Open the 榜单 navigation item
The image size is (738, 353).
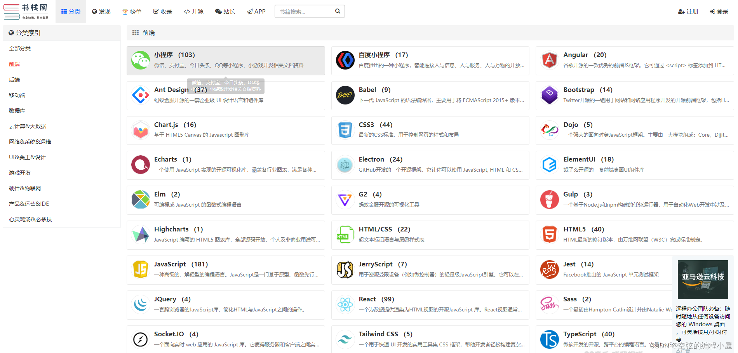click(132, 12)
